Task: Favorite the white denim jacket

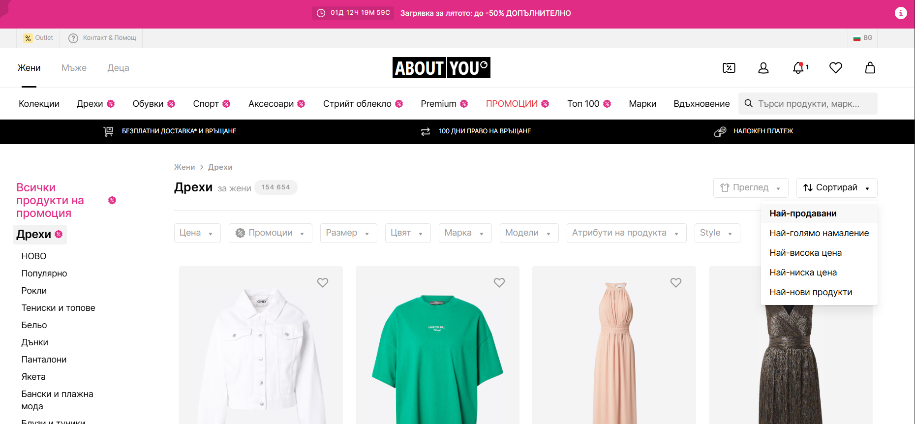Action: pyautogui.click(x=322, y=282)
